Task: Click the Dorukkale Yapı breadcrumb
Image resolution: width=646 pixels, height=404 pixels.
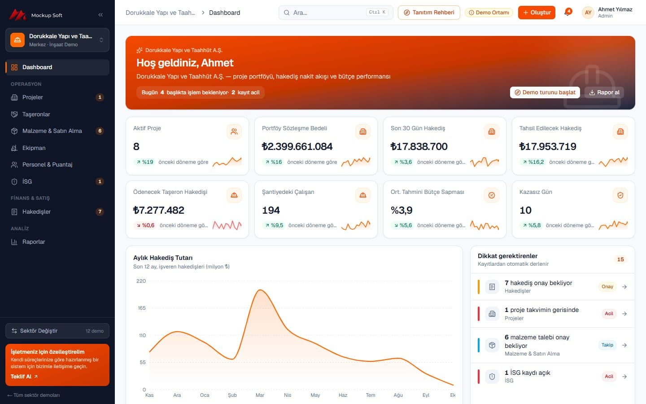Action: click(x=160, y=13)
